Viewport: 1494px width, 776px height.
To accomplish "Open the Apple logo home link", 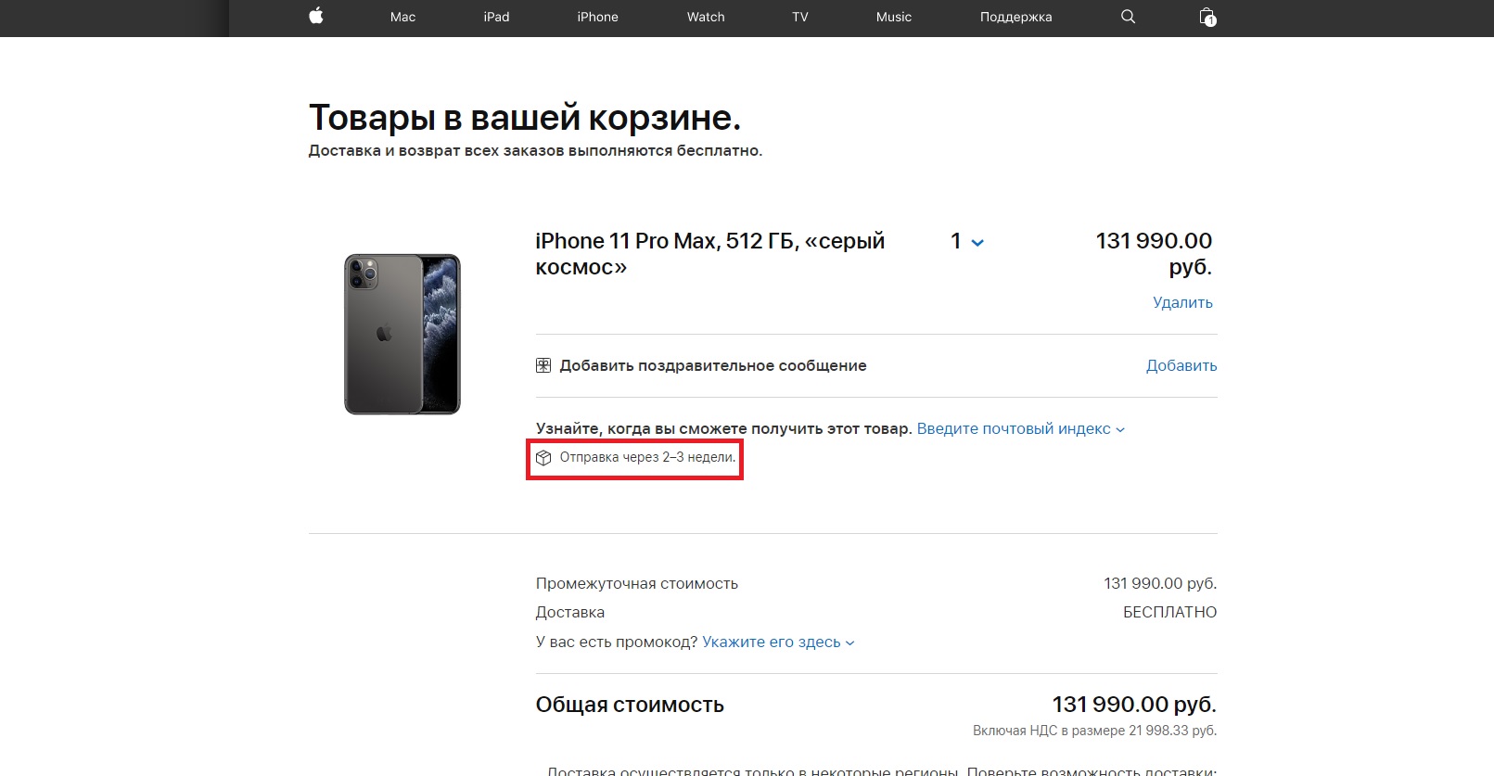I will pos(316,16).
